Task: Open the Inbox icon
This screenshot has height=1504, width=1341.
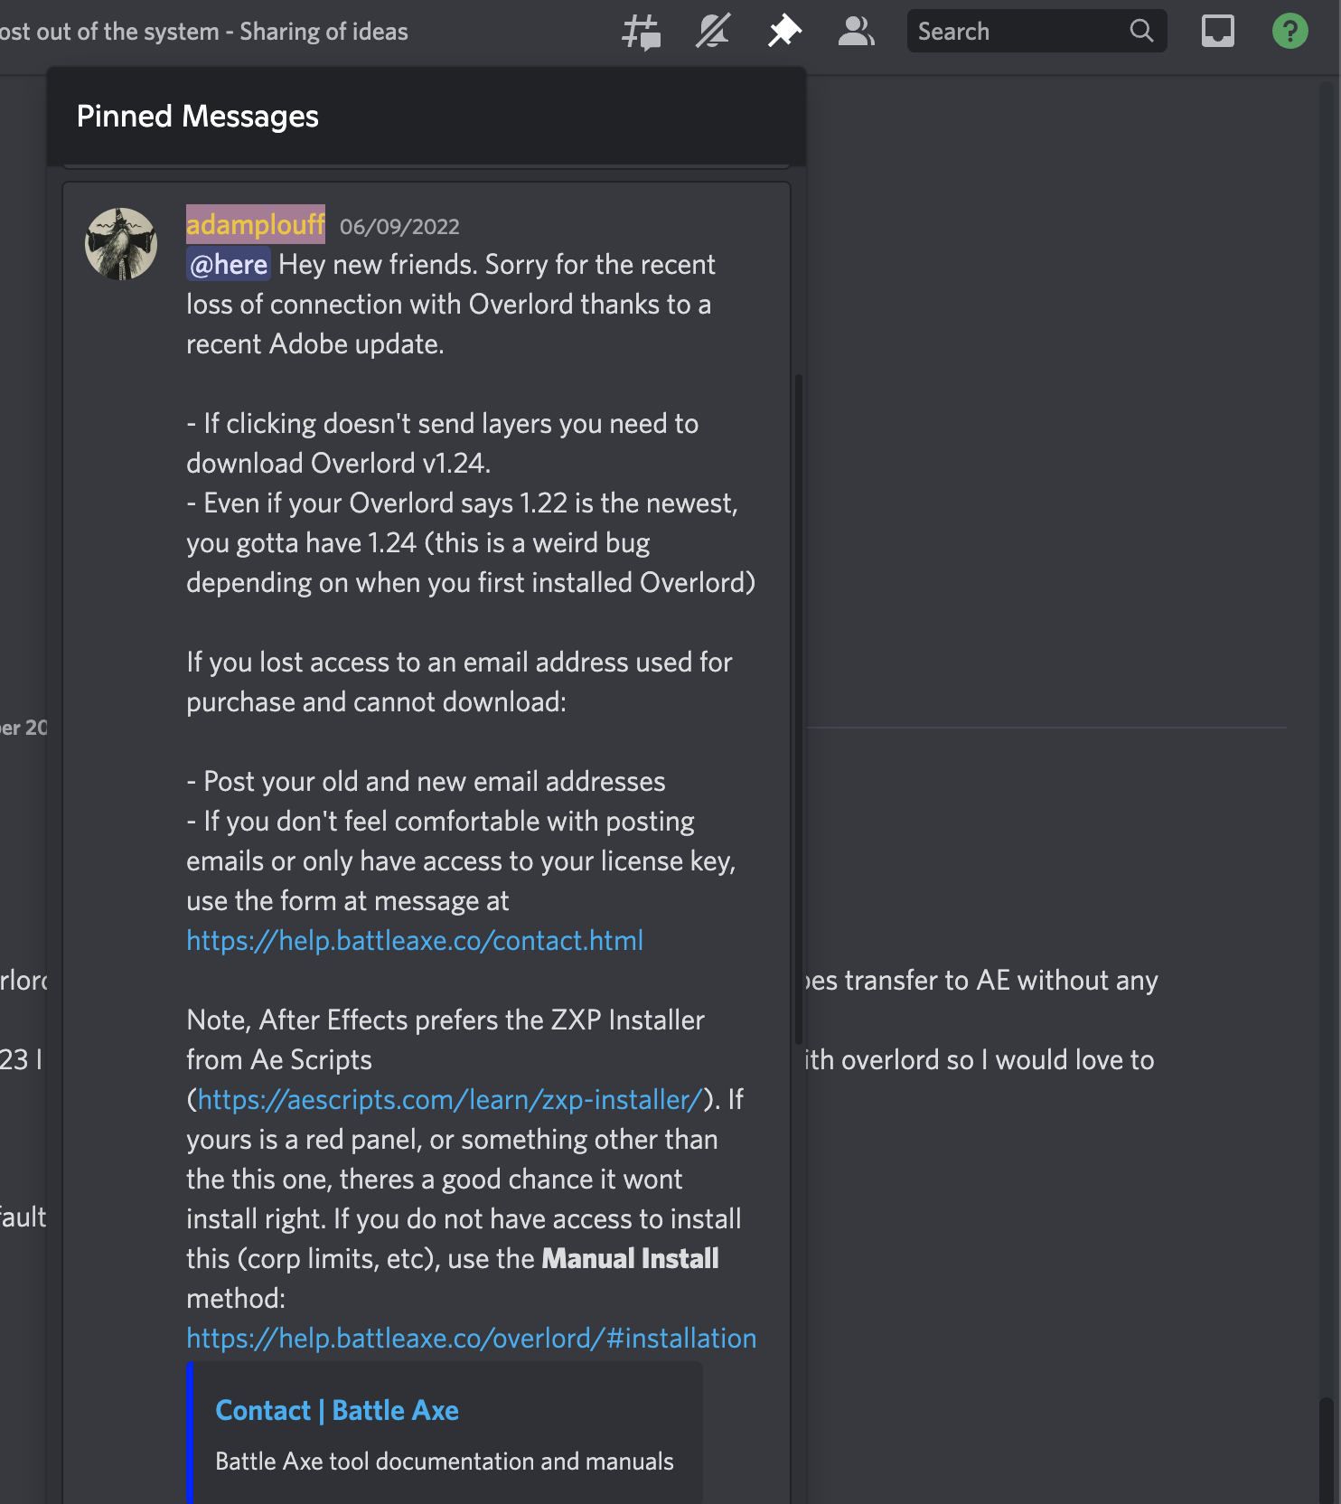Action: click(x=1217, y=30)
